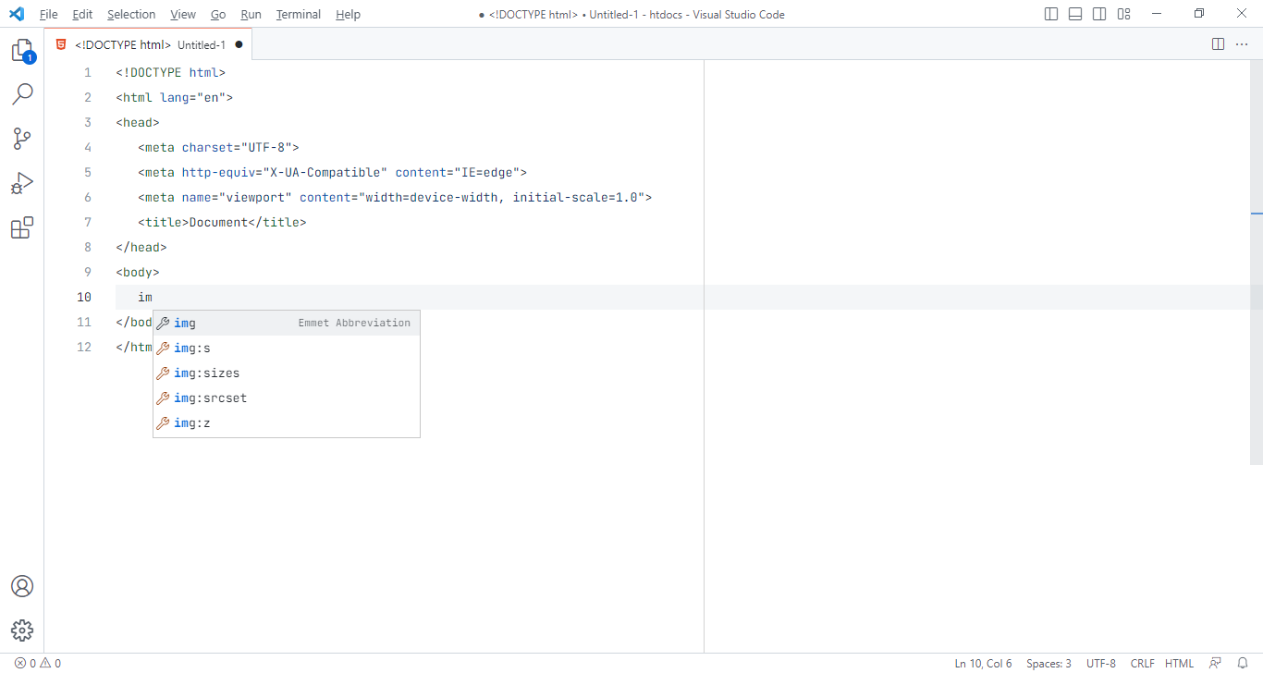Image resolution: width=1263 pixels, height=673 pixels.
Task: Click the VS Code logo icon
Action: [16, 14]
